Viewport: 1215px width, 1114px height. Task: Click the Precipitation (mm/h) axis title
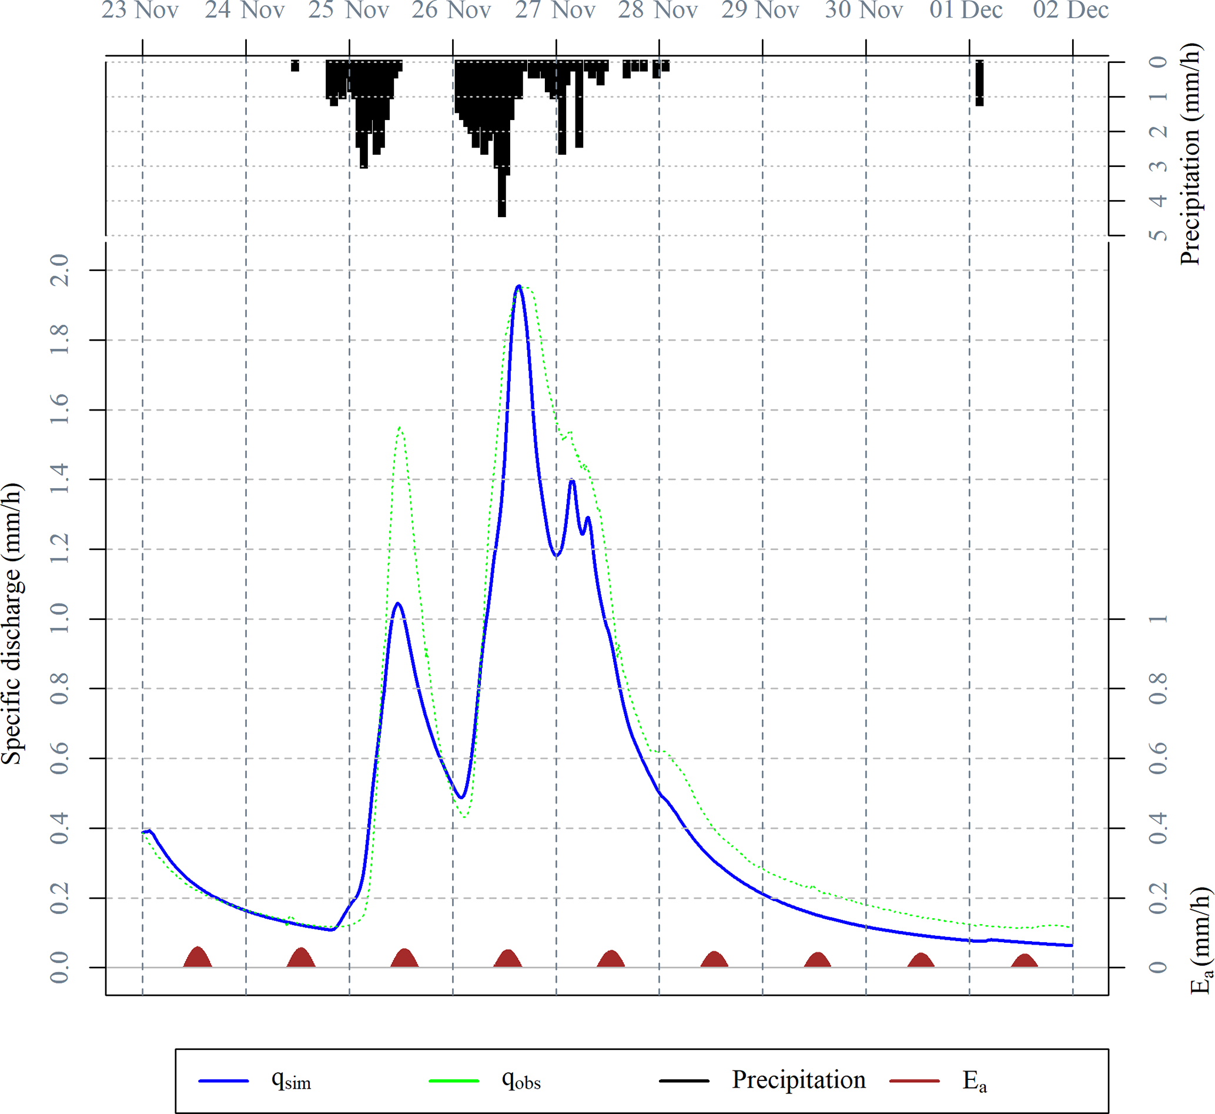pos(1190,154)
